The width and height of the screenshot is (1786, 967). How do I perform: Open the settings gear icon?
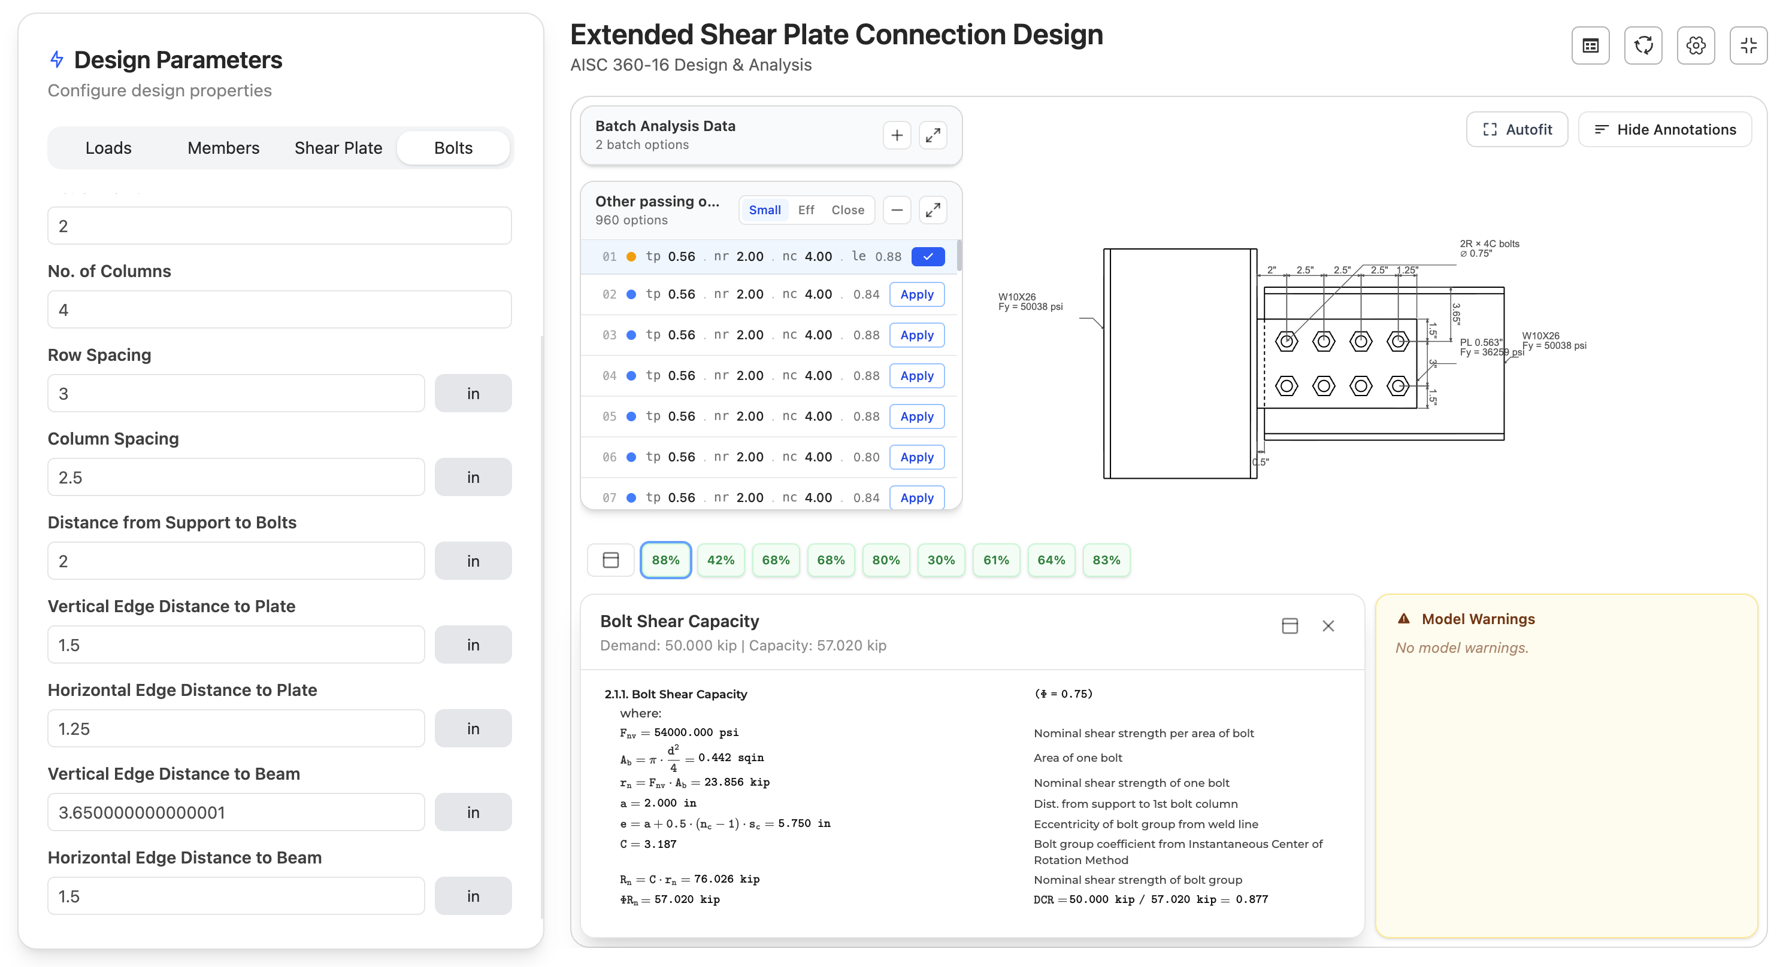click(1696, 45)
